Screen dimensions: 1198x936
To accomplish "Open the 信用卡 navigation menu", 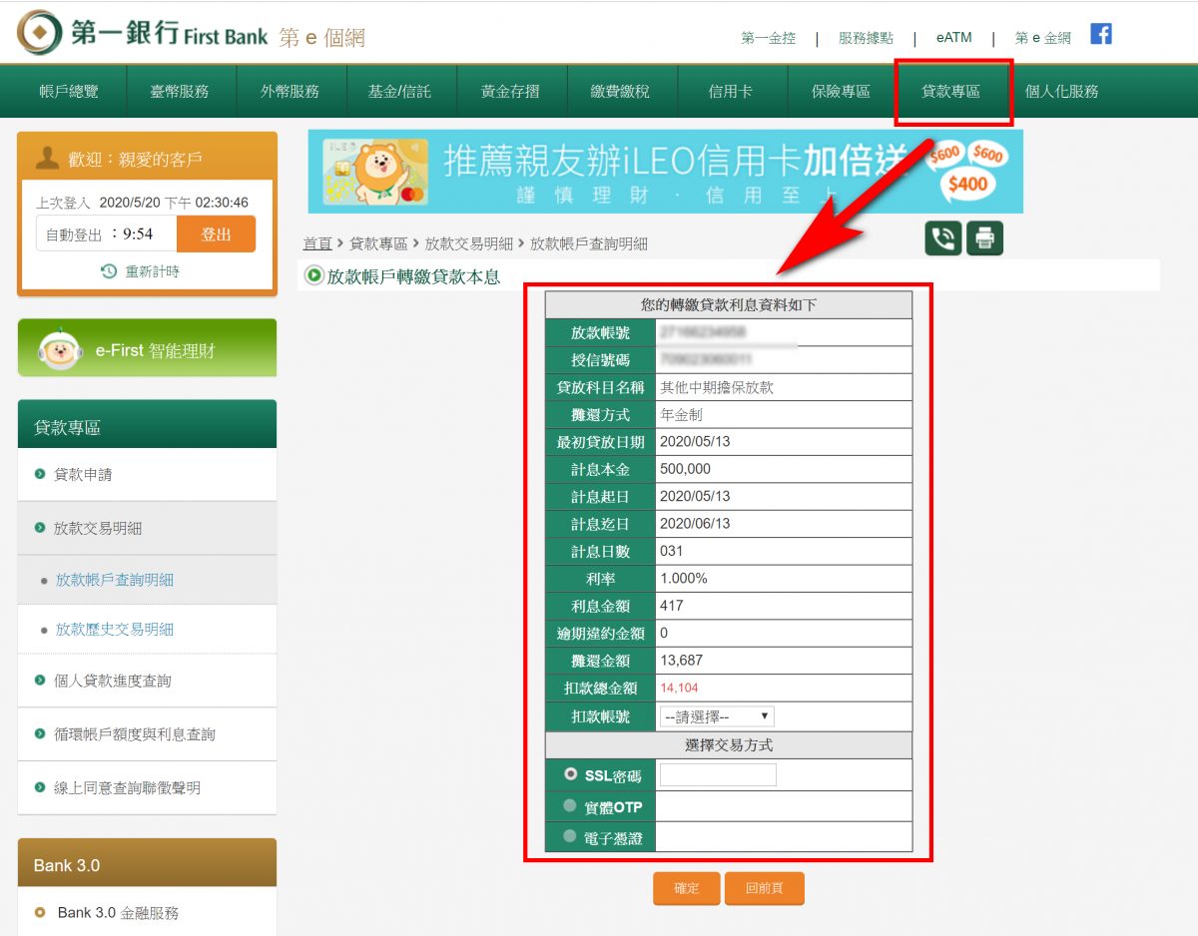I will pos(731,92).
